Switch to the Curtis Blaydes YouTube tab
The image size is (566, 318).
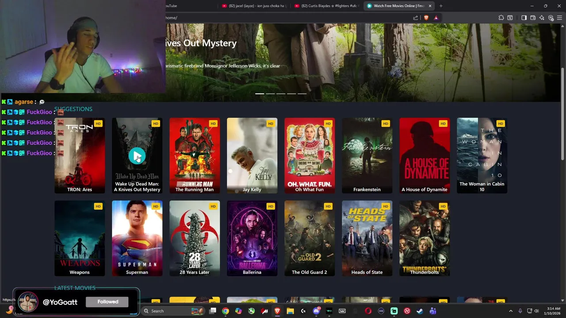click(x=326, y=6)
